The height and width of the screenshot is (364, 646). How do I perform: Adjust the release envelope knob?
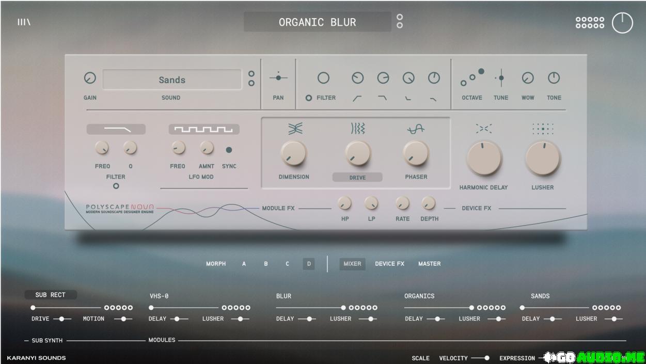pyautogui.click(x=434, y=78)
